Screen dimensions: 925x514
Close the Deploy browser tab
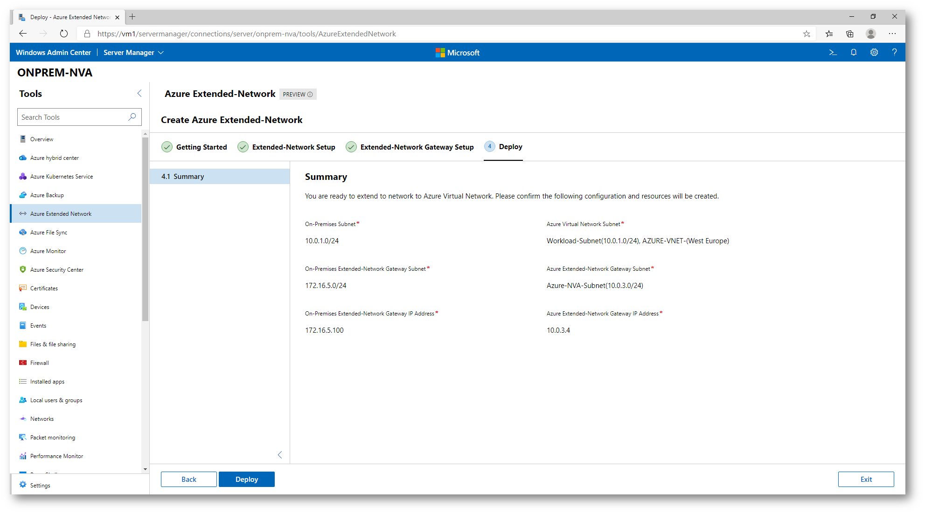click(117, 17)
